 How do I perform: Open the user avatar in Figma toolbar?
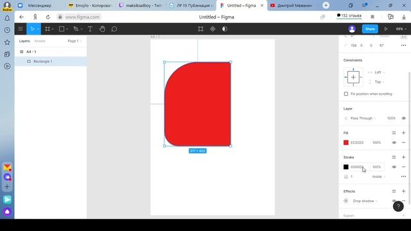352,29
